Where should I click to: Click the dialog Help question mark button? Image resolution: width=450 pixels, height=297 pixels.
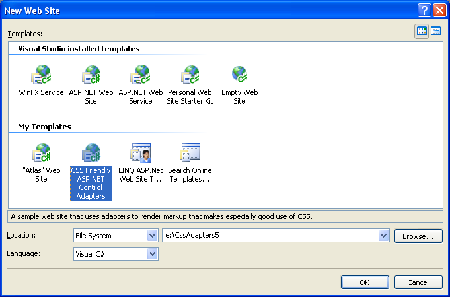click(x=424, y=11)
